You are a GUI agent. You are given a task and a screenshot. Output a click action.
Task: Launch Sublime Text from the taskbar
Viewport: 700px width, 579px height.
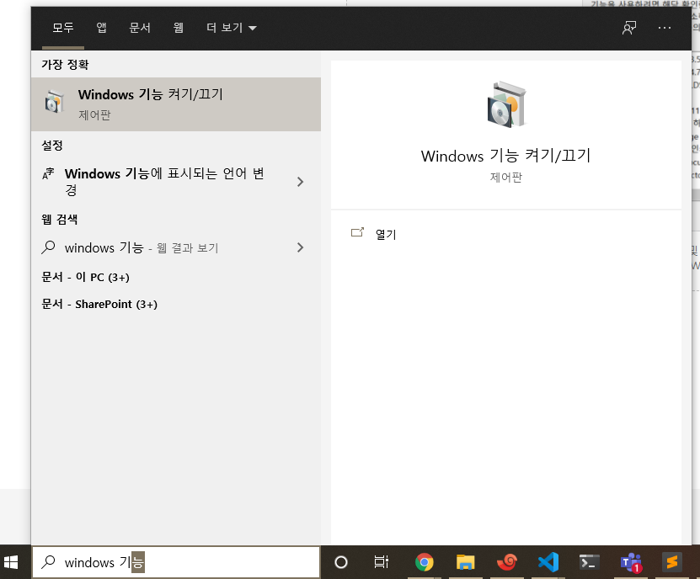[x=672, y=562]
